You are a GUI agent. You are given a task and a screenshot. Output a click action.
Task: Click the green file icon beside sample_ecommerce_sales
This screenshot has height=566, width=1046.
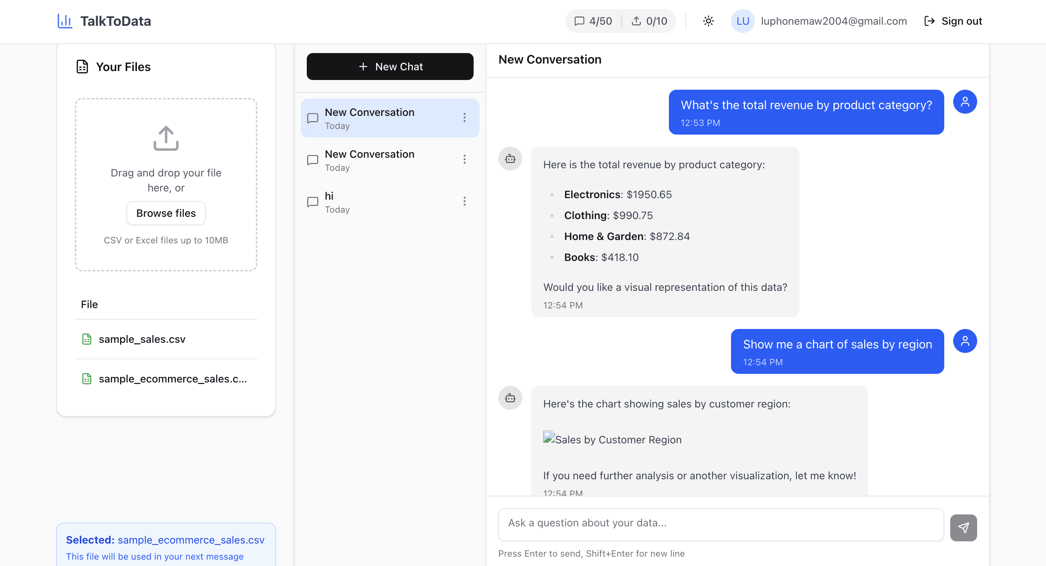[x=86, y=379]
